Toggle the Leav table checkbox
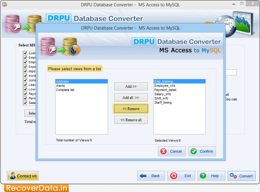Viewport: 260px width, 192px height. click(x=25, y=85)
